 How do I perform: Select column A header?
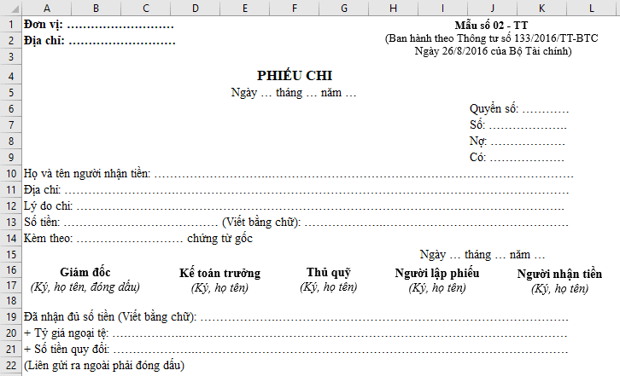point(47,8)
